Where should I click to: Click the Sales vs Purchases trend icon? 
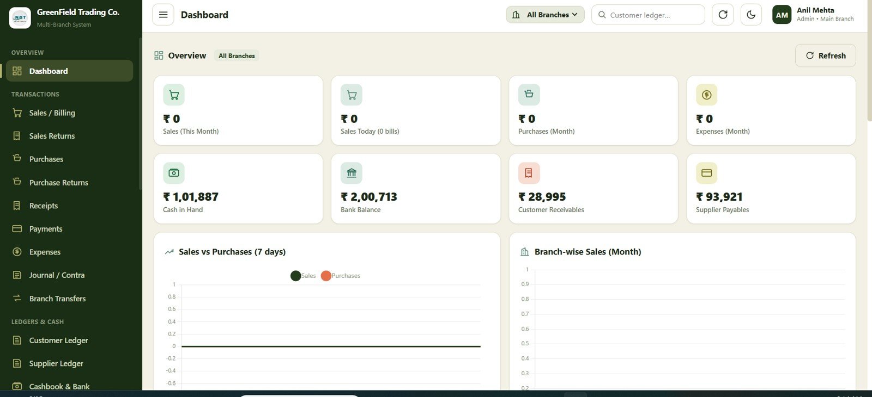pyautogui.click(x=169, y=252)
